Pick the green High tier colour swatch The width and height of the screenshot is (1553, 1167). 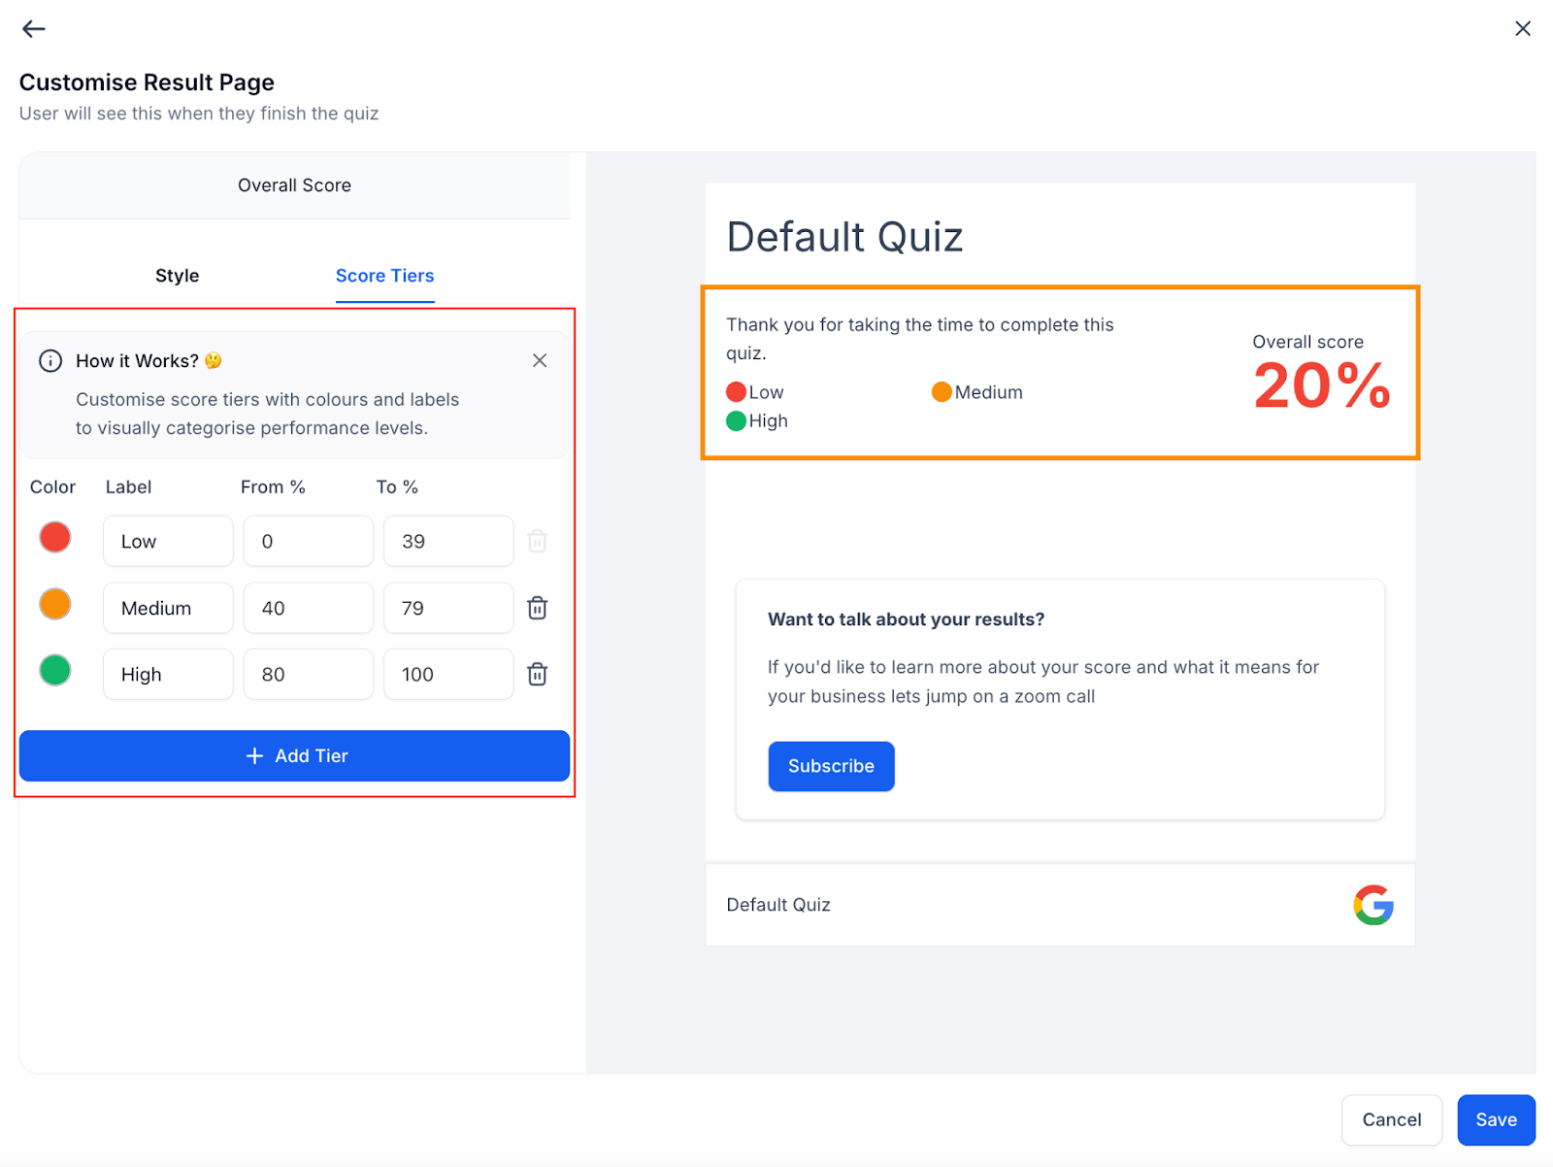click(x=55, y=670)
